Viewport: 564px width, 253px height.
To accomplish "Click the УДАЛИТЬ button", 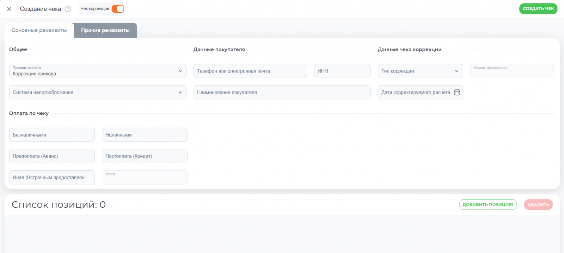I will click(x=538, y=204).
